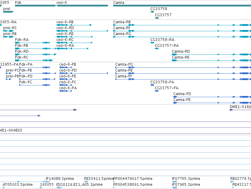Select the prel gene arrow glyph

click(8, 12)
